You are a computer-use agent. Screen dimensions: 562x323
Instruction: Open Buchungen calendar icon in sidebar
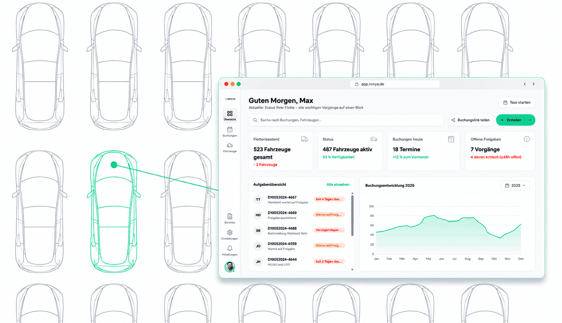pyautogui.click(x=230, y=129)
